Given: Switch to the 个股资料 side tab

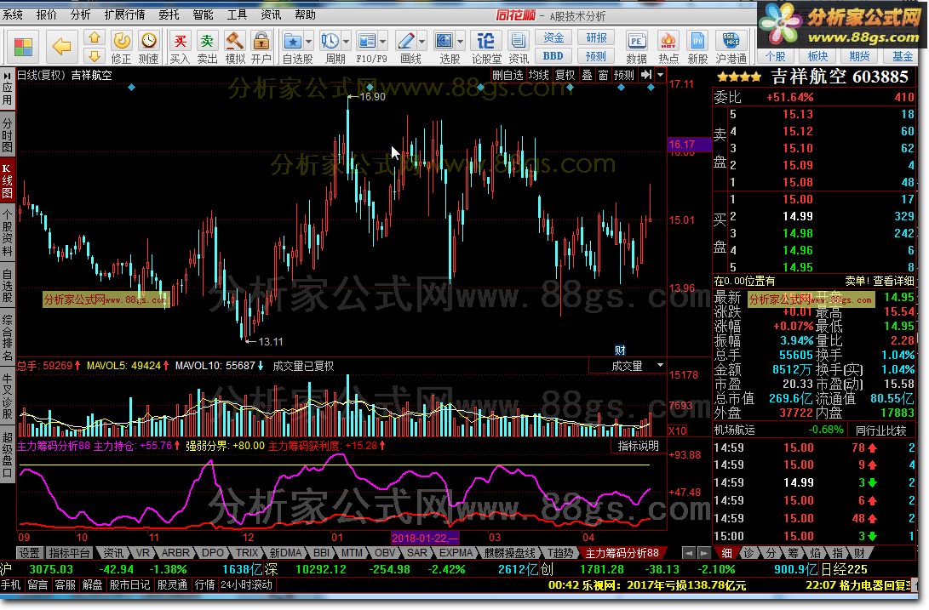Looking at the screenshot, I should tap(7, 233).
